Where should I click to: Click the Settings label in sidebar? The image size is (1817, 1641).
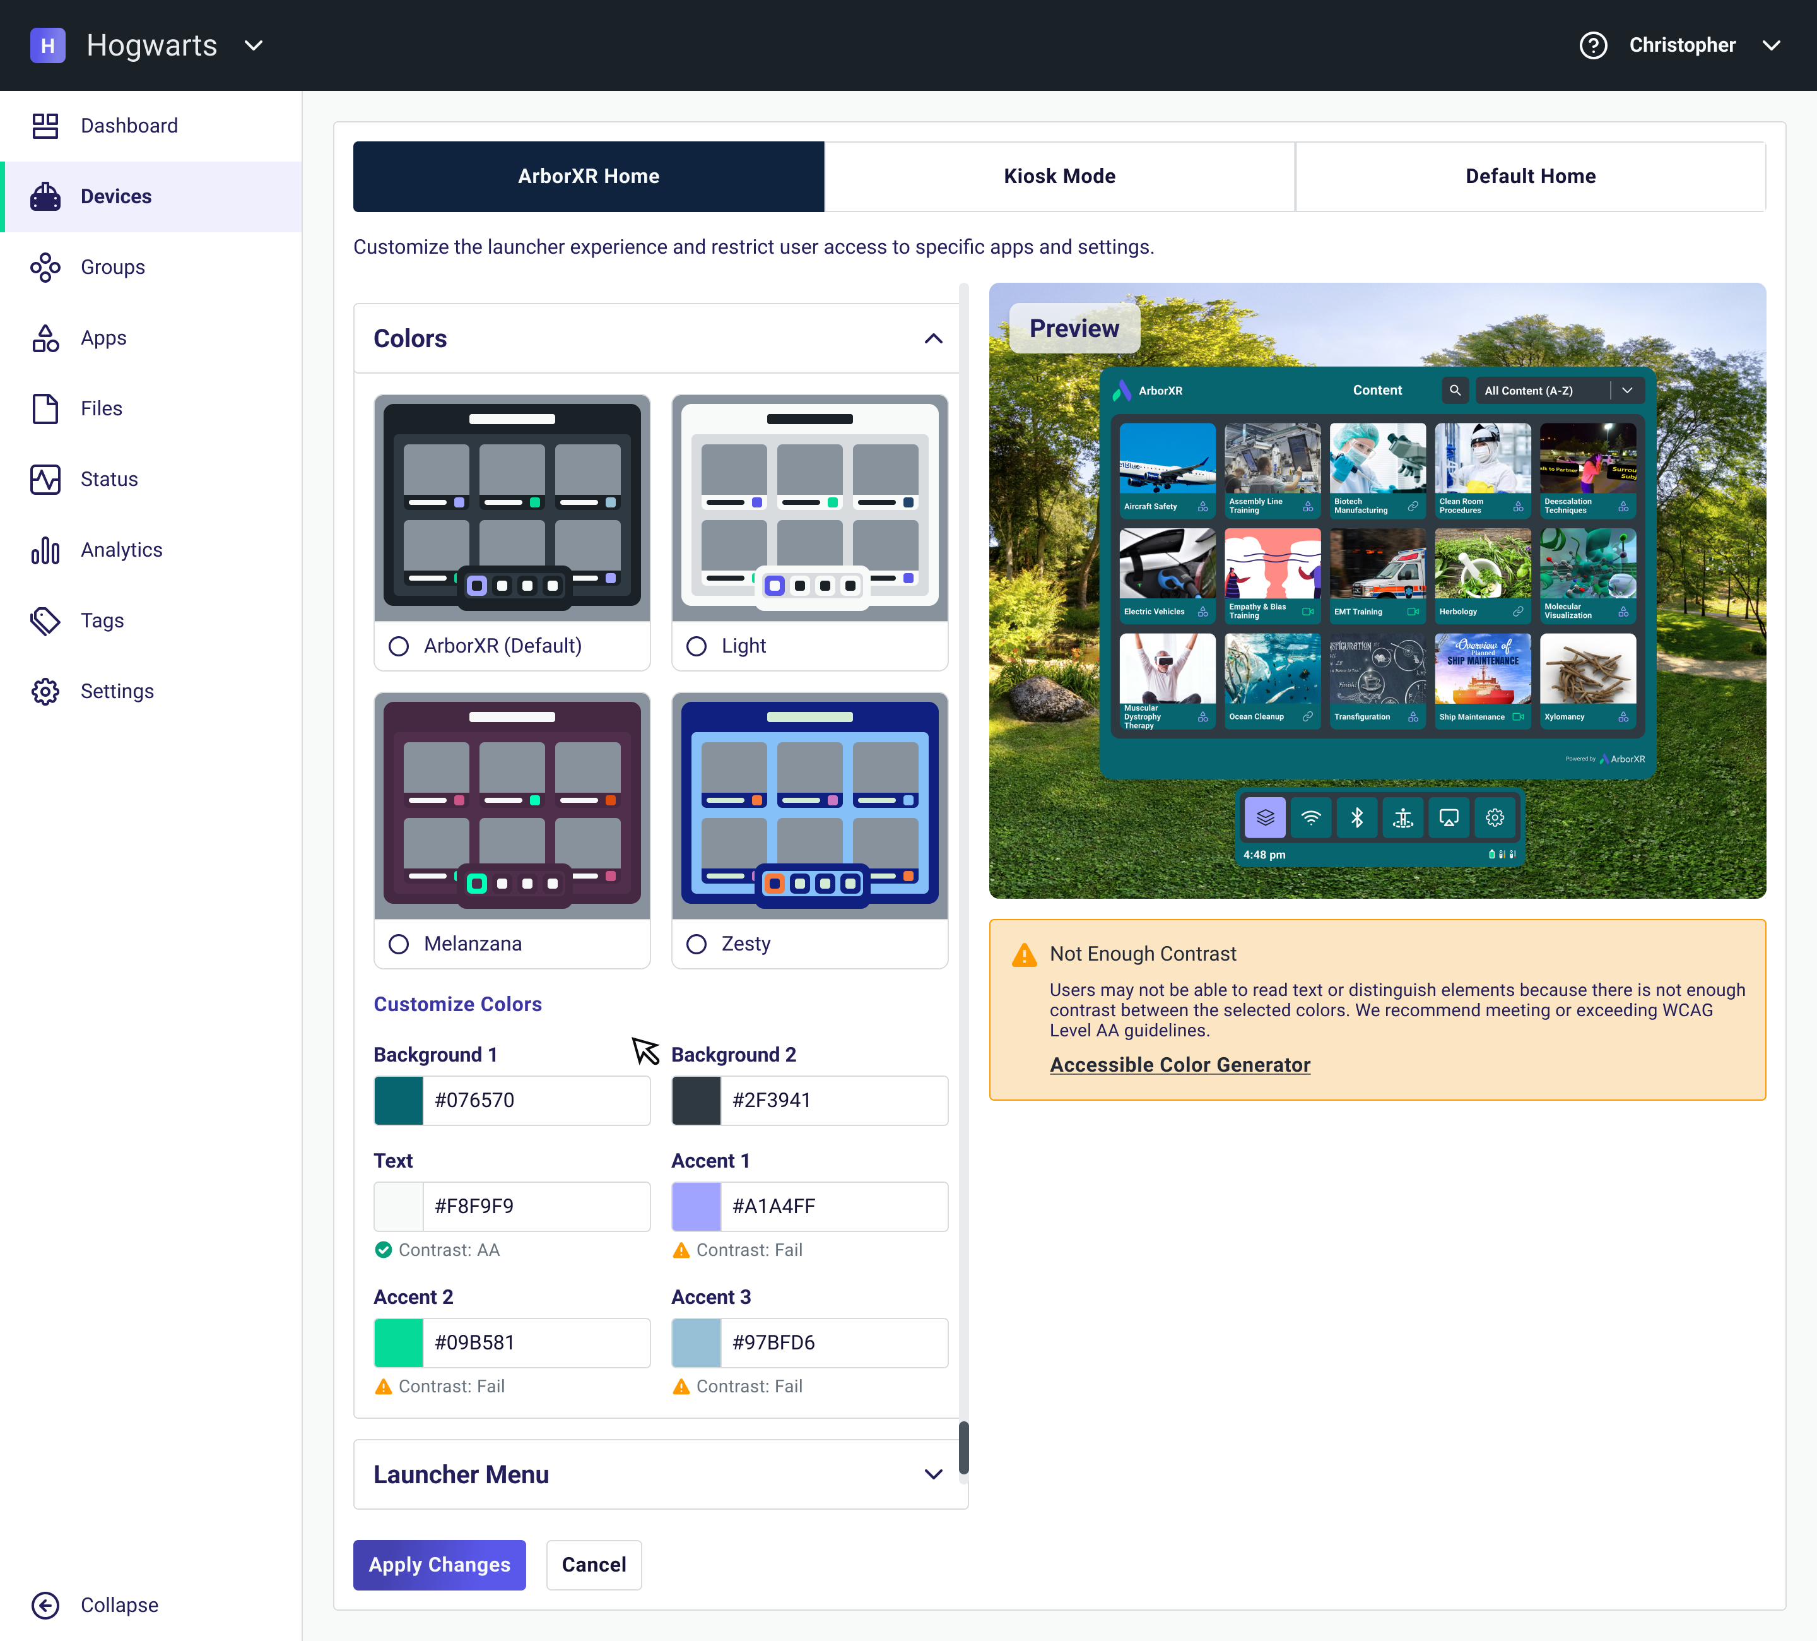(117, 692)
